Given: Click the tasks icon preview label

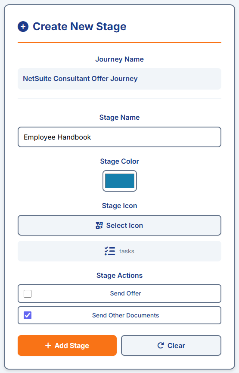Looking at the screenshot, I should pyautogui.click(x=127, y=251).
